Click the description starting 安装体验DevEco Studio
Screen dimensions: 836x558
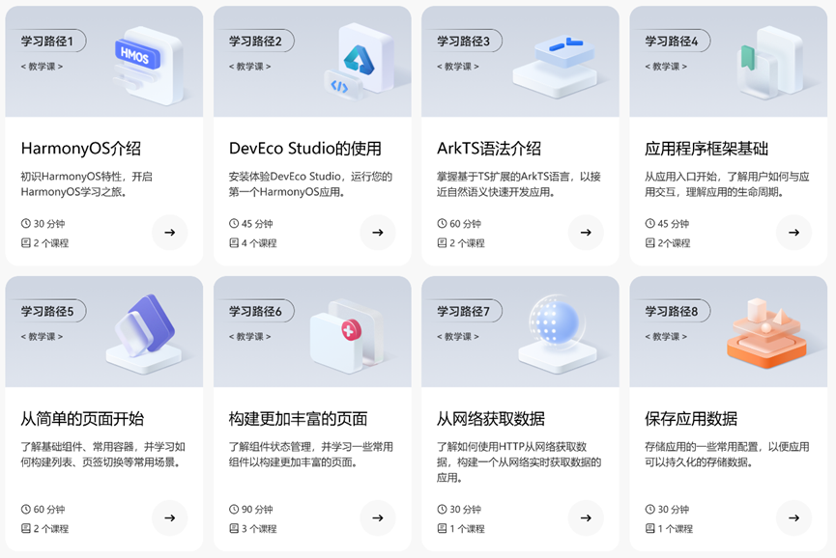(x=310, y=183)
